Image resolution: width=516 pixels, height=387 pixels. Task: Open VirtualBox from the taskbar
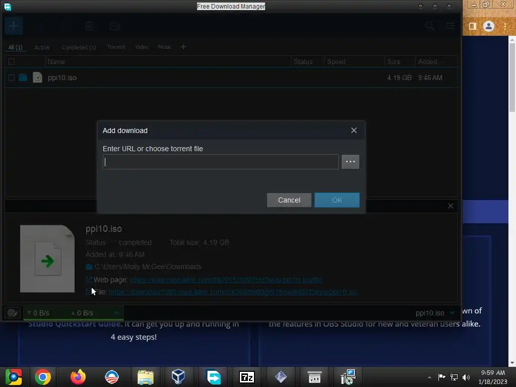[178, 377]
